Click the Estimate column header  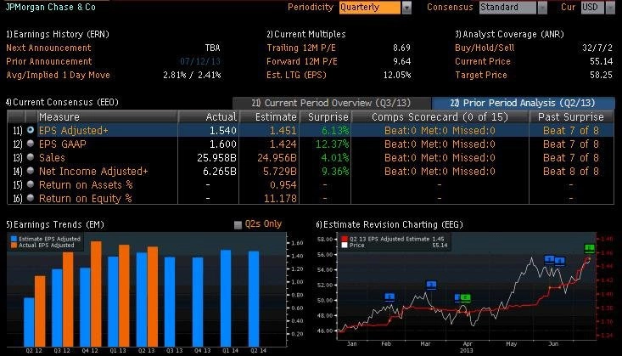269,116
